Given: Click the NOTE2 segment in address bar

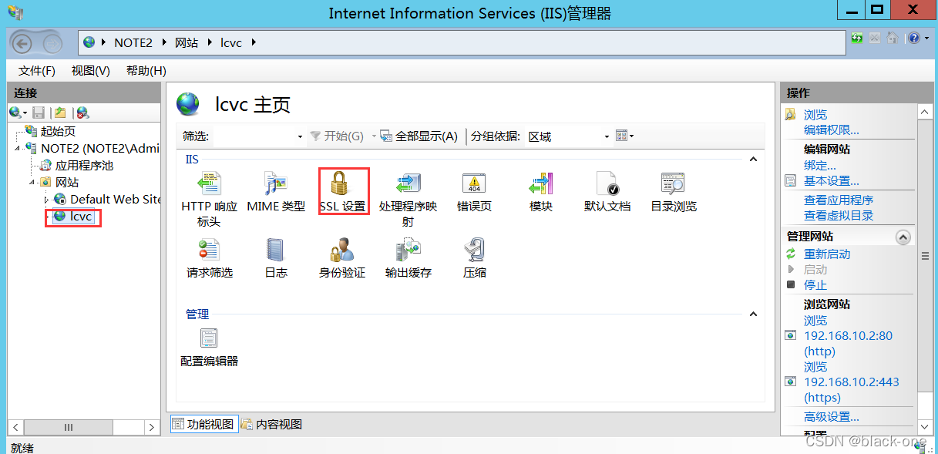Looking at the screenshot, I should pyautogui.click(x=133, y=42).
